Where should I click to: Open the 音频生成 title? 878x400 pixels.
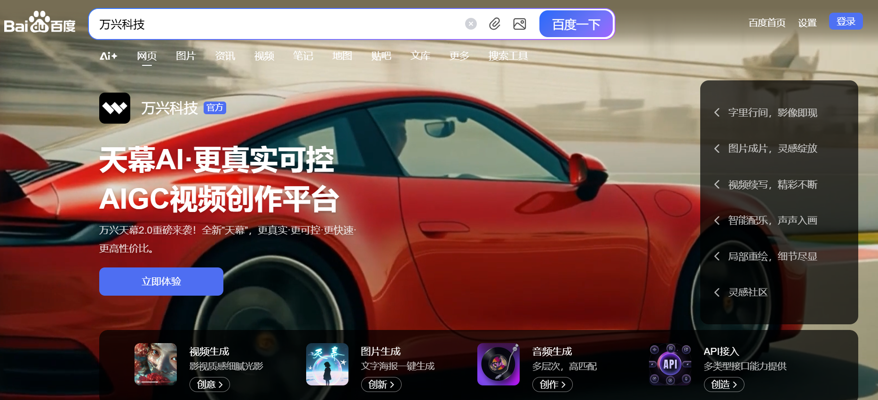coord(552,352)
